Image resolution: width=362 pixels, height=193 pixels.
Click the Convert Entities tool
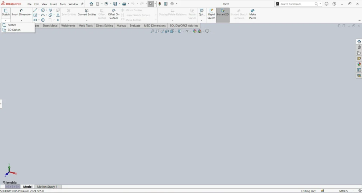(87, 12)
